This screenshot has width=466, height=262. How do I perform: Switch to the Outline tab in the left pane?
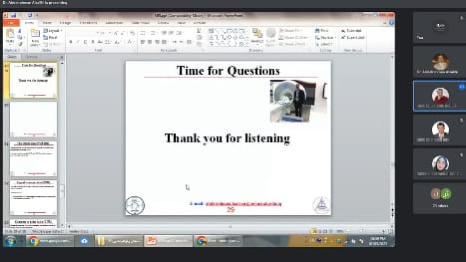pos(31,56)
